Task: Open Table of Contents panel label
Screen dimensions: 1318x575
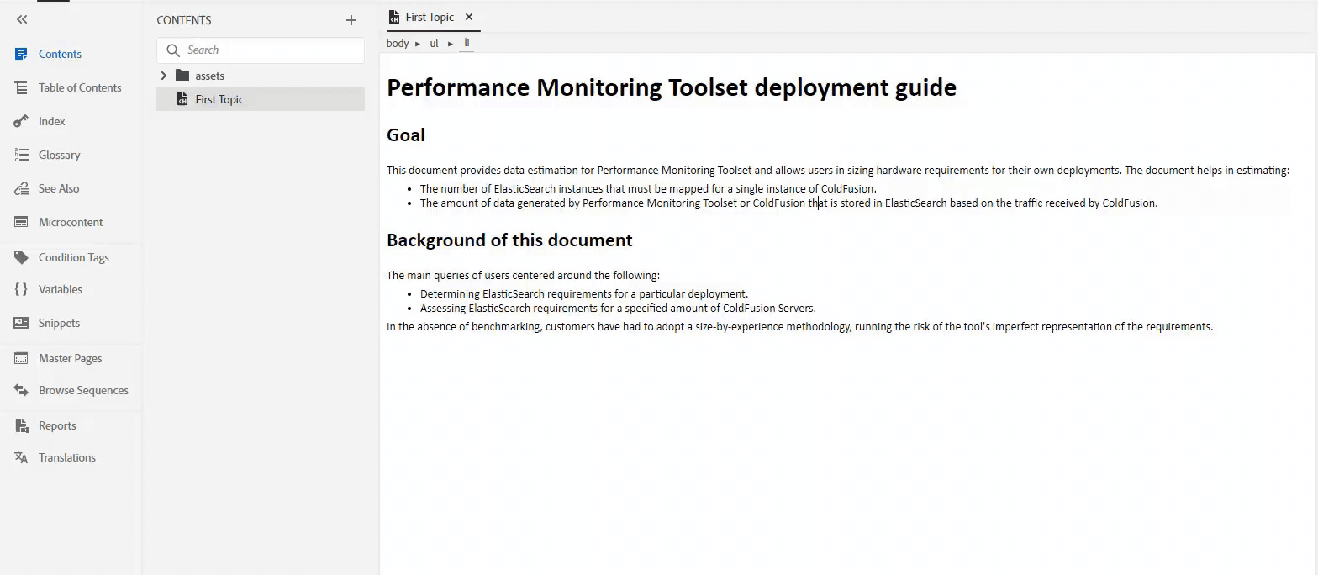Action: 80,87
